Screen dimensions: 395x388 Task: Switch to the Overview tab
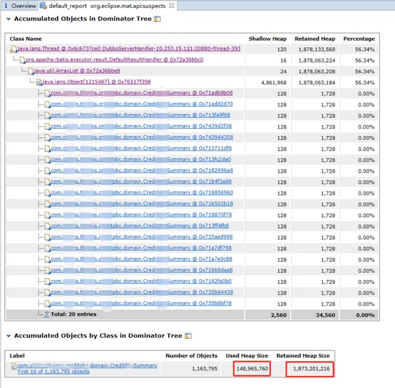(19, 5)
